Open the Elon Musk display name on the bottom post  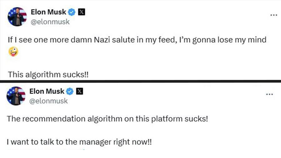(x=47, y=91)
